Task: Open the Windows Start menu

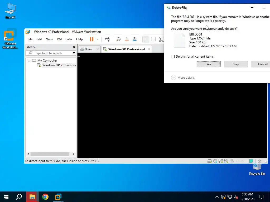Action: tap(6, 197)
